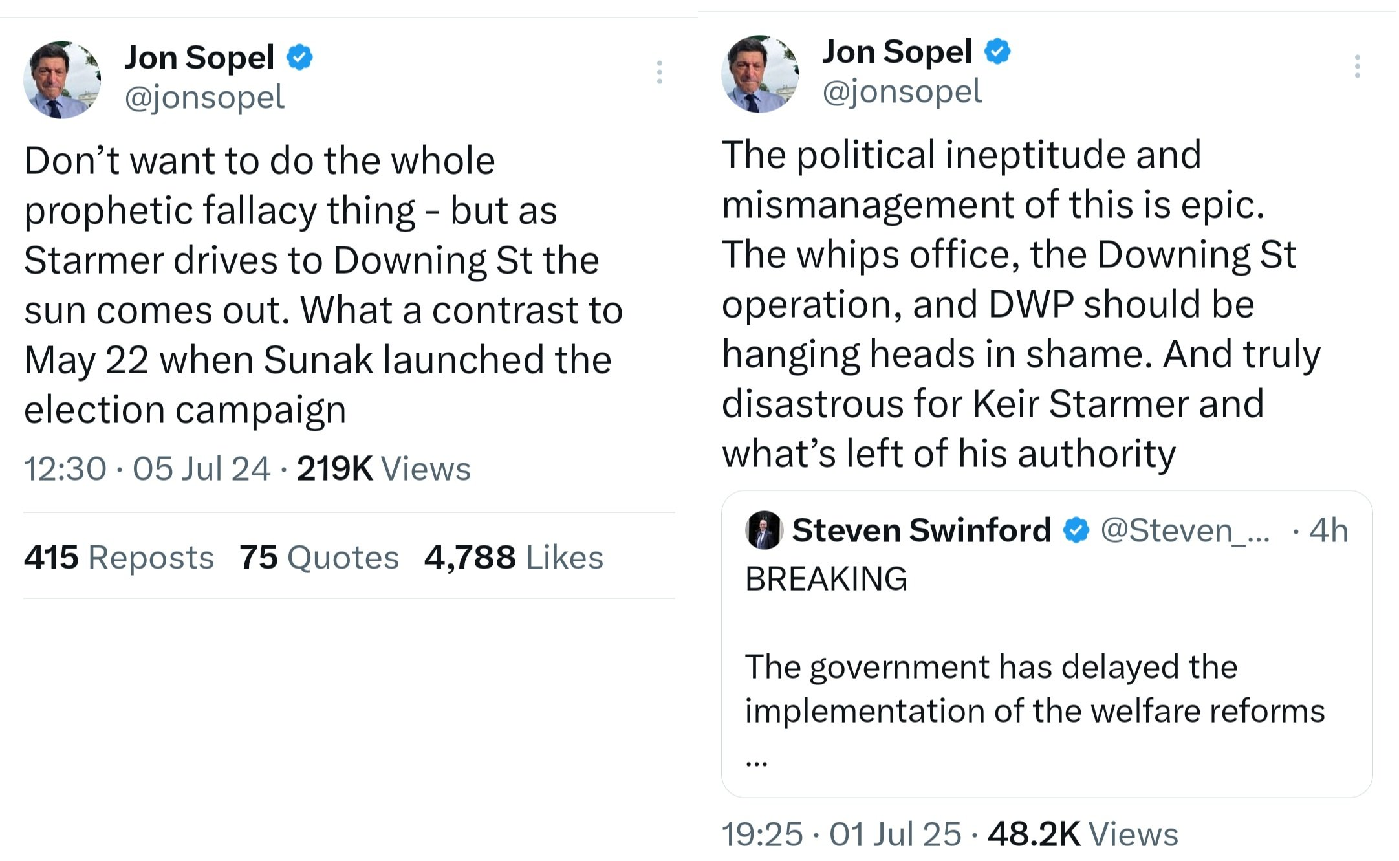Open the 48.2K Views analytics
This screenshot has height=861, width=1399.
point(1083,834)
